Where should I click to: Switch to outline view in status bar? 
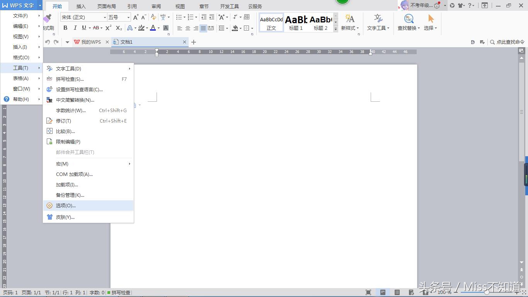tap(397, 292)
